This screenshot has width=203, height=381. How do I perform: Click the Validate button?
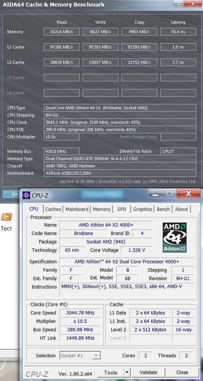coord(149,373)
